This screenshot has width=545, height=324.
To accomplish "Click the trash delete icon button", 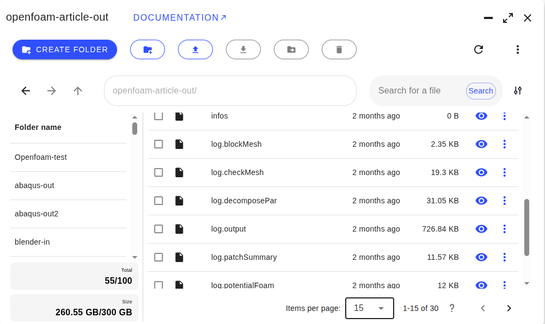I will point(339,49).
